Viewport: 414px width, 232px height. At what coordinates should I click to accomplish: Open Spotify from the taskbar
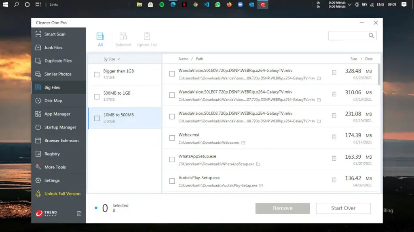point(162,4)
